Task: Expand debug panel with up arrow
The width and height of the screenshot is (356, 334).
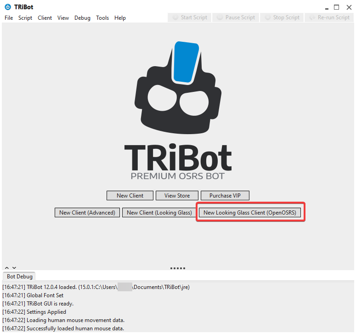Action: point(7,268)
